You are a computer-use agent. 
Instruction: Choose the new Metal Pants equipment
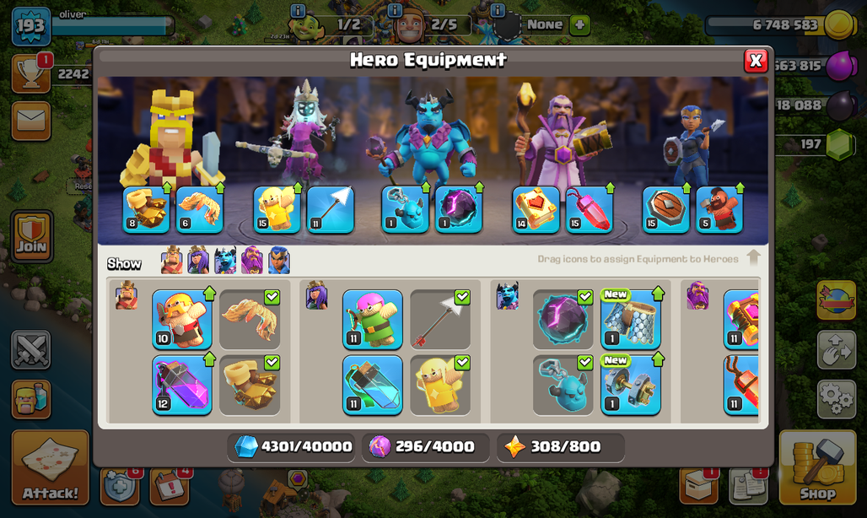630,320
